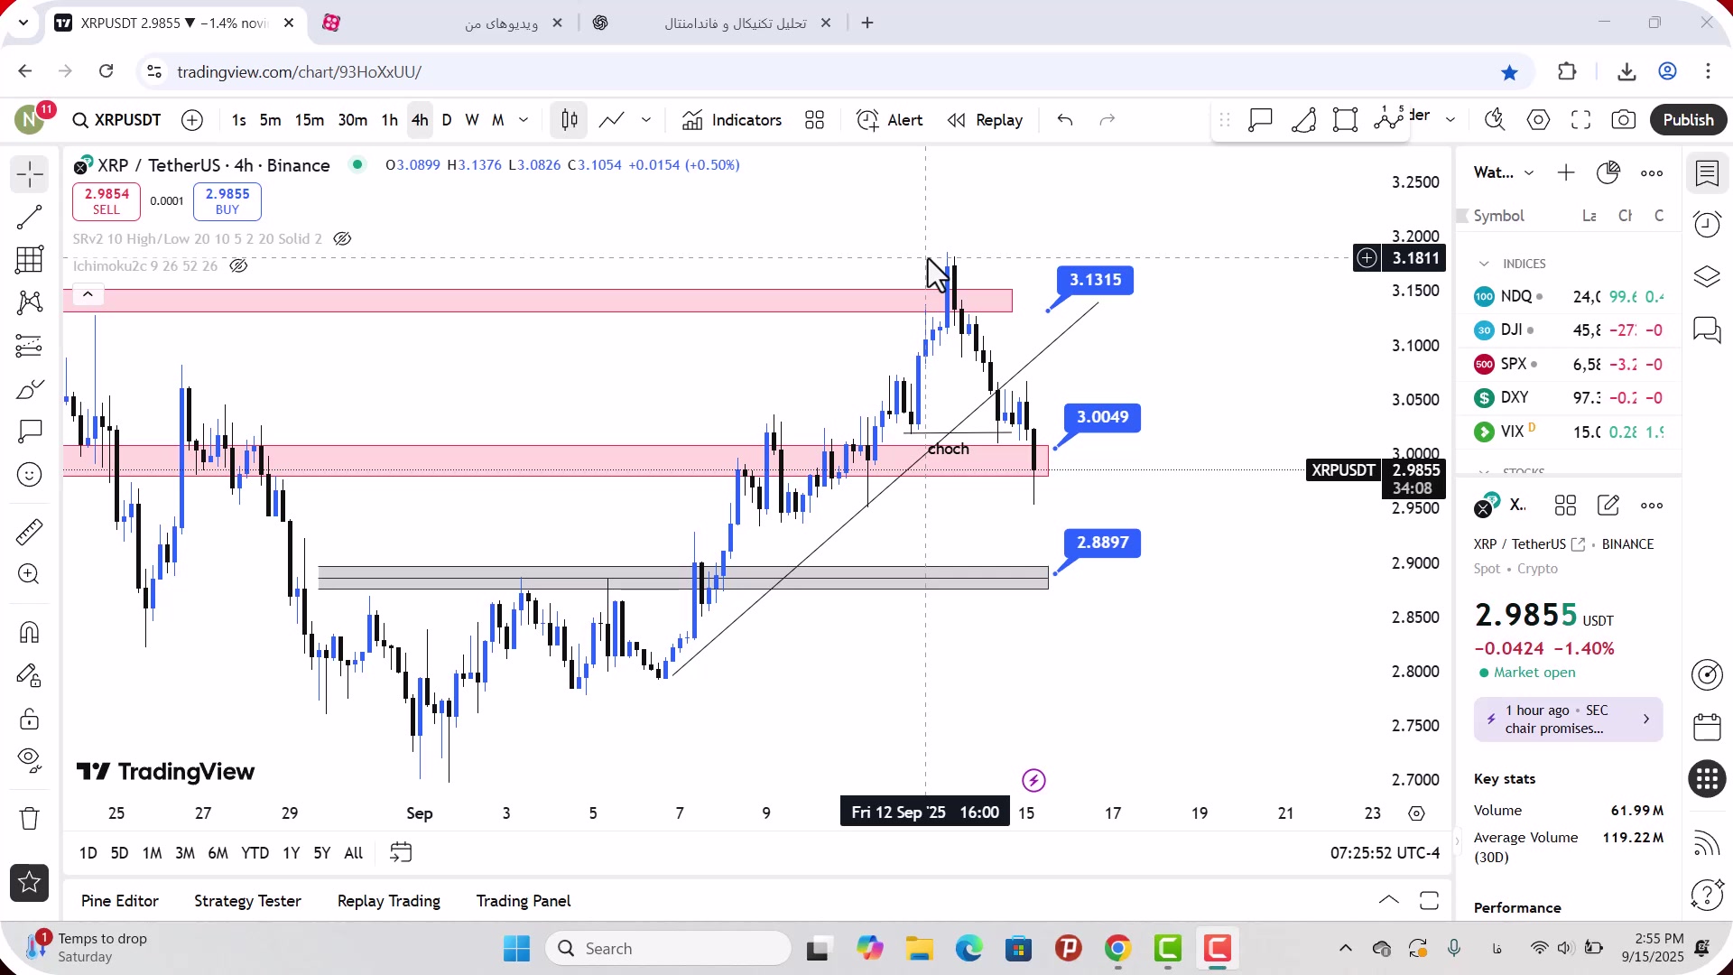Undo the last chart action
Image resolution: width=1733 pixels, height=975 pixels.
point(1065,120)
